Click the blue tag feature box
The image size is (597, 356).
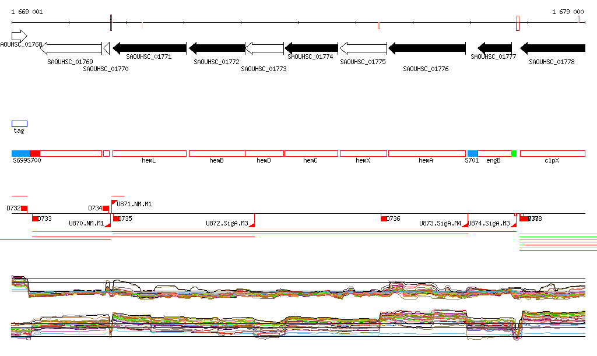(19, 124)
